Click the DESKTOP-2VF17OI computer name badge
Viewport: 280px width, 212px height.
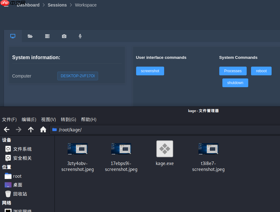(x=78, y=76)
